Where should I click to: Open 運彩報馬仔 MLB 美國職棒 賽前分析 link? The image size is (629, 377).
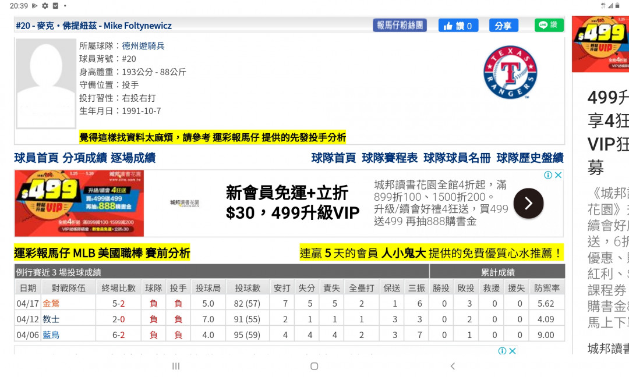[x=103, y=253]
